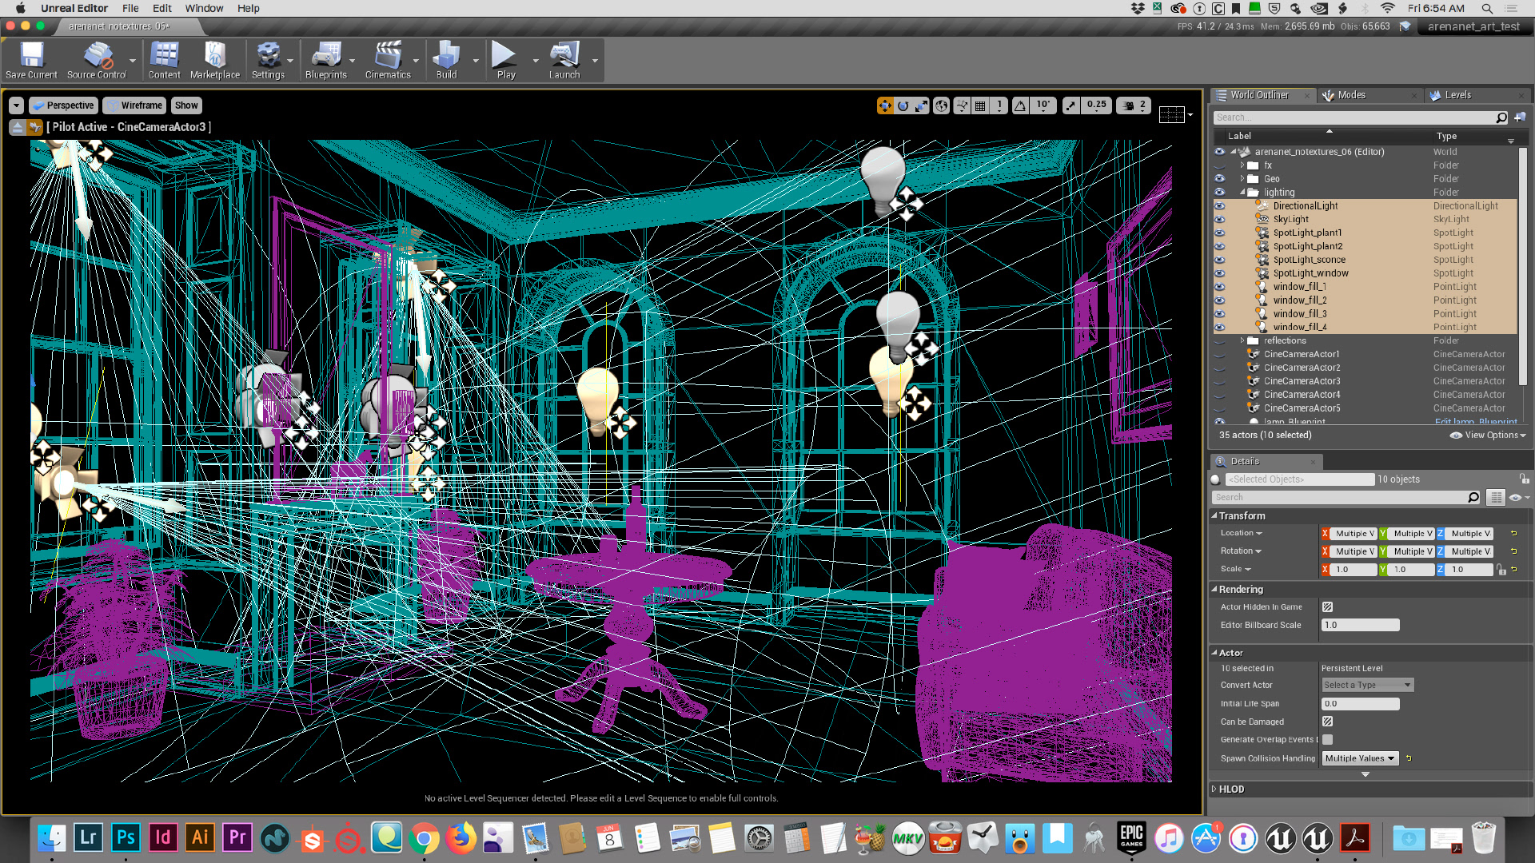The width and height of the screenshot is (1535, 863).
Task: Select the translate (move) transform tool
Action: tap(884, 105)
